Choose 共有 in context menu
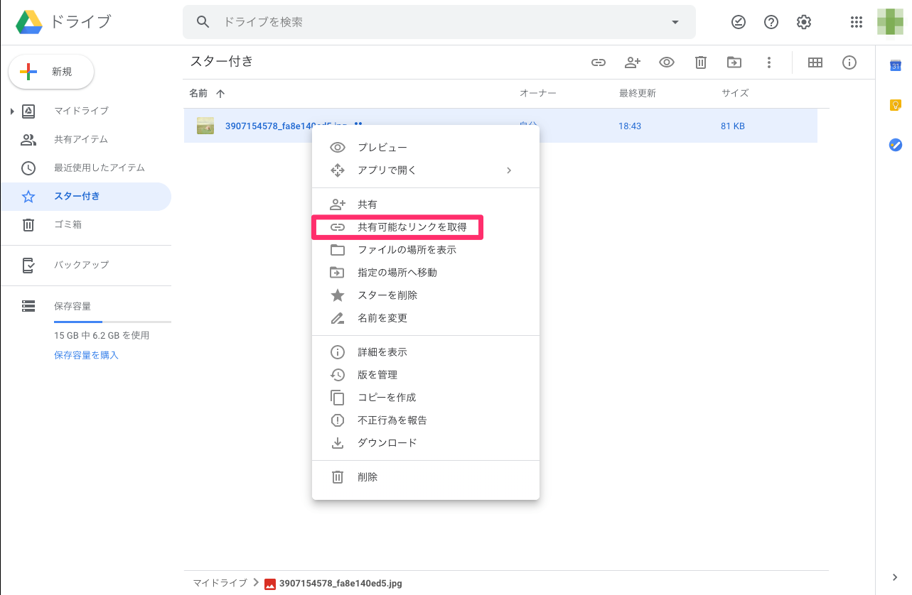Viewport: 912px width, 595px height. (x=426, y=204)
